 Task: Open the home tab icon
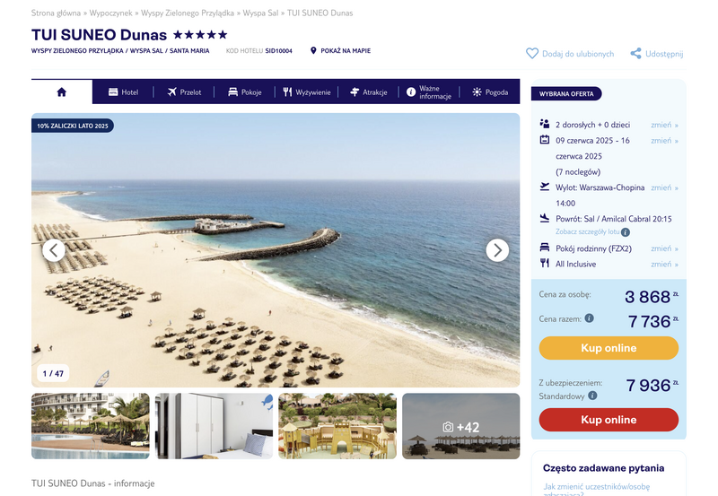62,92
